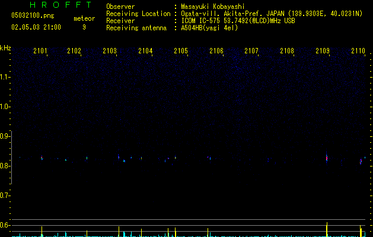Click the 2103 time axis label
This screenshot has height=237, width=373.
tap(110, 50)
